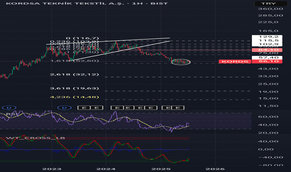Select the WT_CROSS_LB indicator label

pos(36,138)
